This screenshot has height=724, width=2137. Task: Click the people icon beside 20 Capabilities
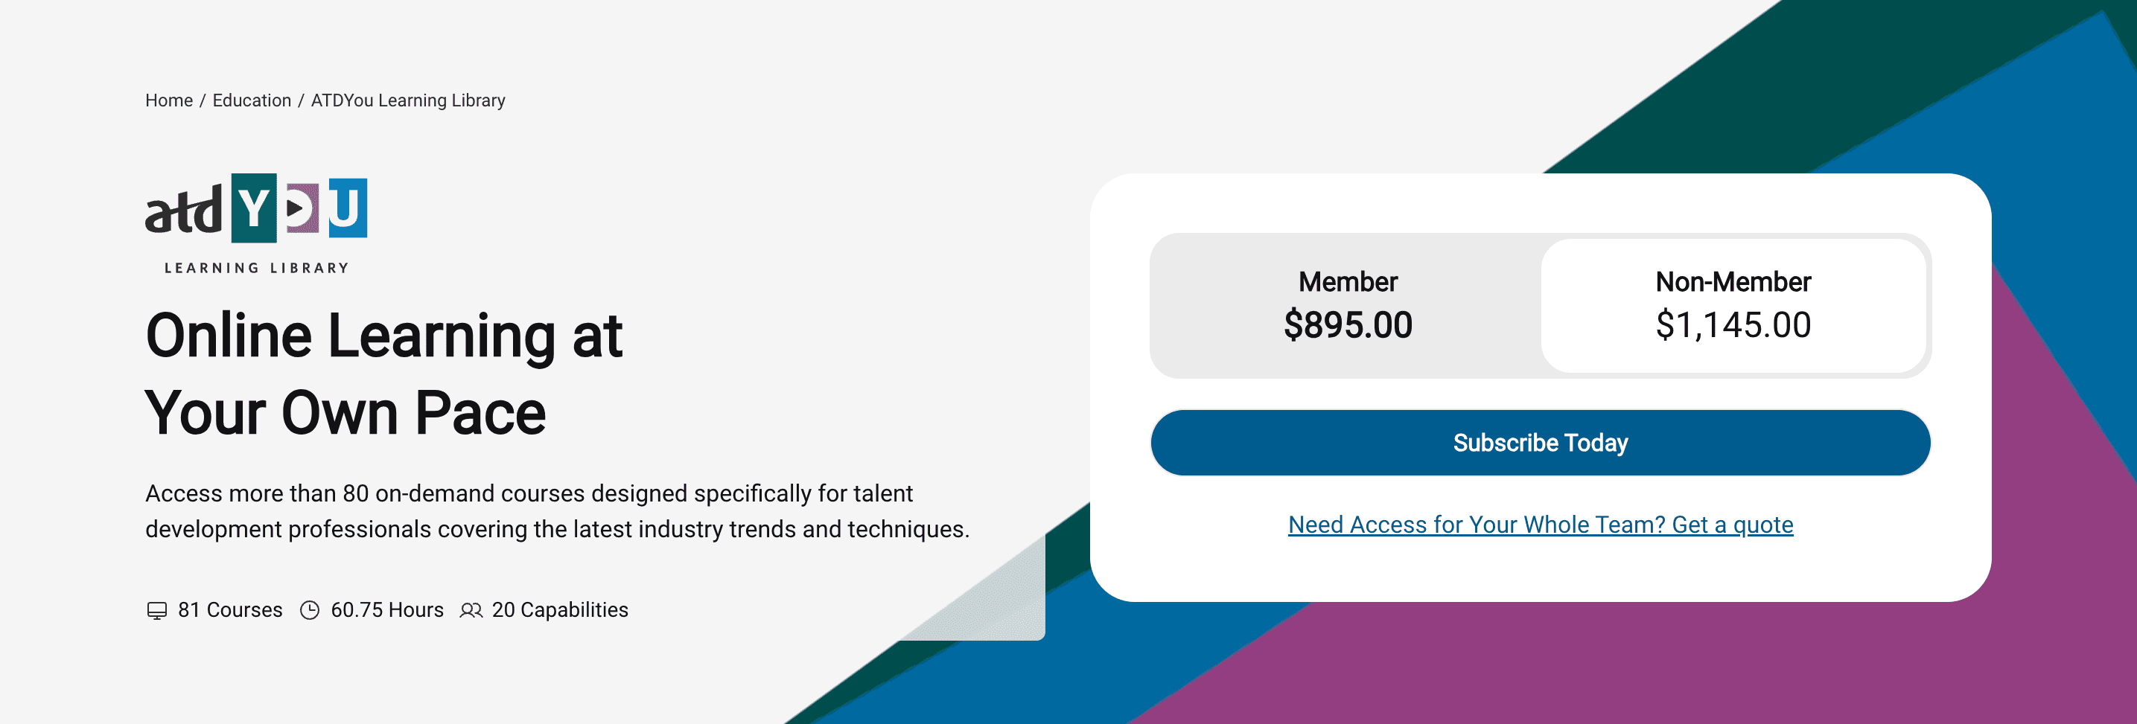(473, 610)
